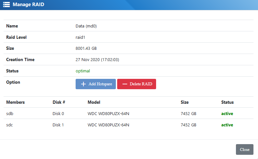The width and height of the screenshot is (258, 159).
Task: Select the 8001.43 GB size value
Action: pyautogui.click(x=86, y=48)
